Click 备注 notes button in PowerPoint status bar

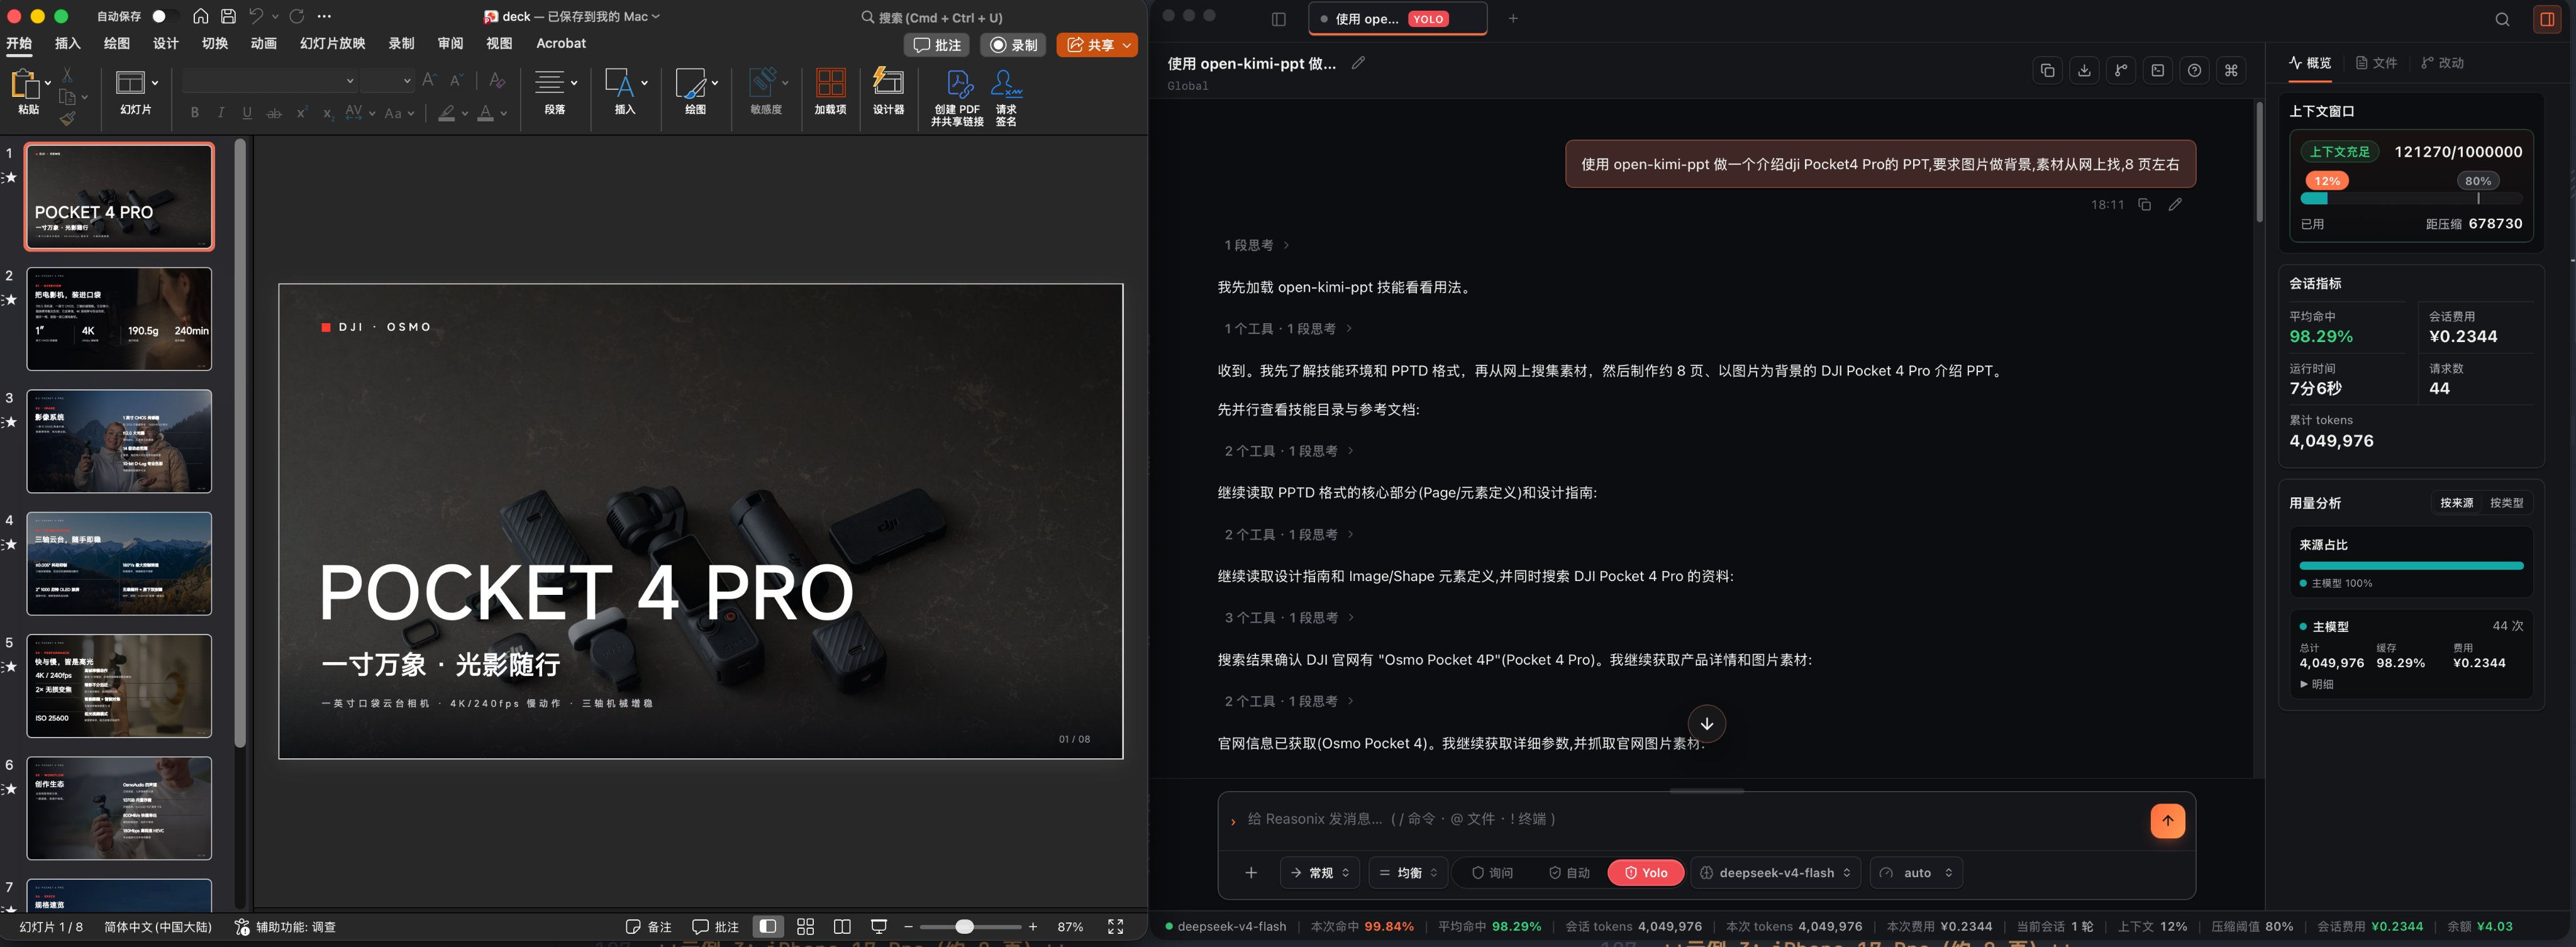click(649, 927)
